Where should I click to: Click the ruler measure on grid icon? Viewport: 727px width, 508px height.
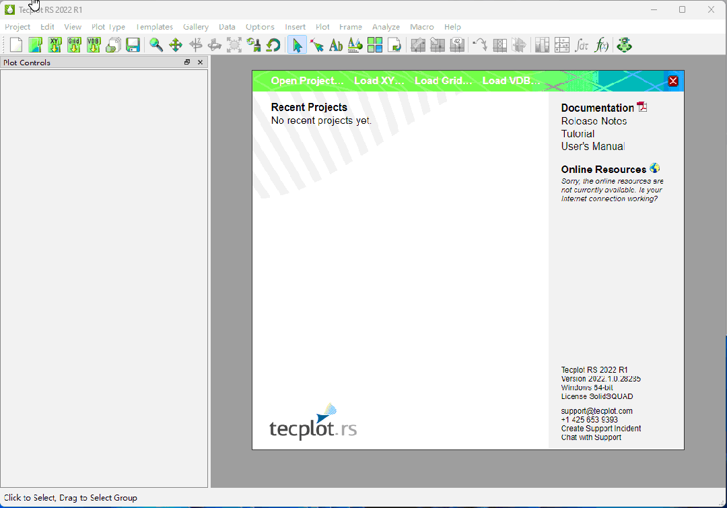[x=418, y=45]
